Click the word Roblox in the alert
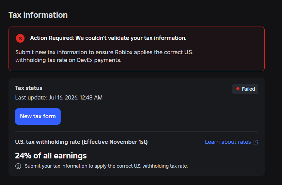Viewport: 282px width, 185px height. click(124, 52)
